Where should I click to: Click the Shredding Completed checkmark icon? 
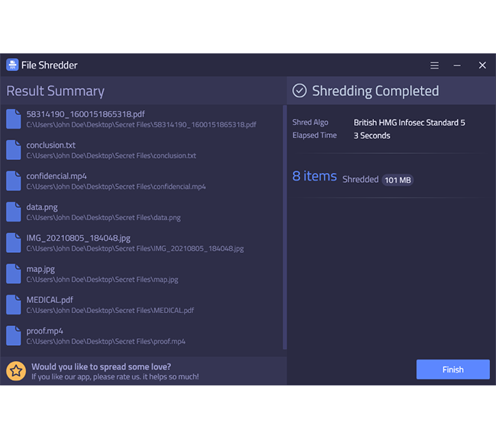(300, 91)
